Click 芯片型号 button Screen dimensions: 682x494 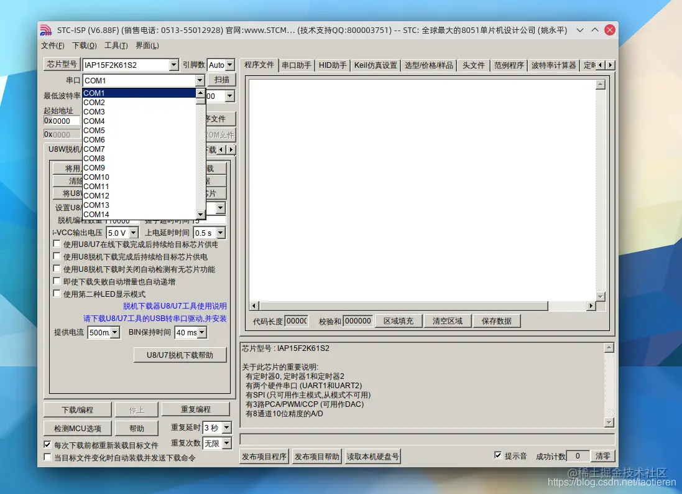click(x=62, y=65)
